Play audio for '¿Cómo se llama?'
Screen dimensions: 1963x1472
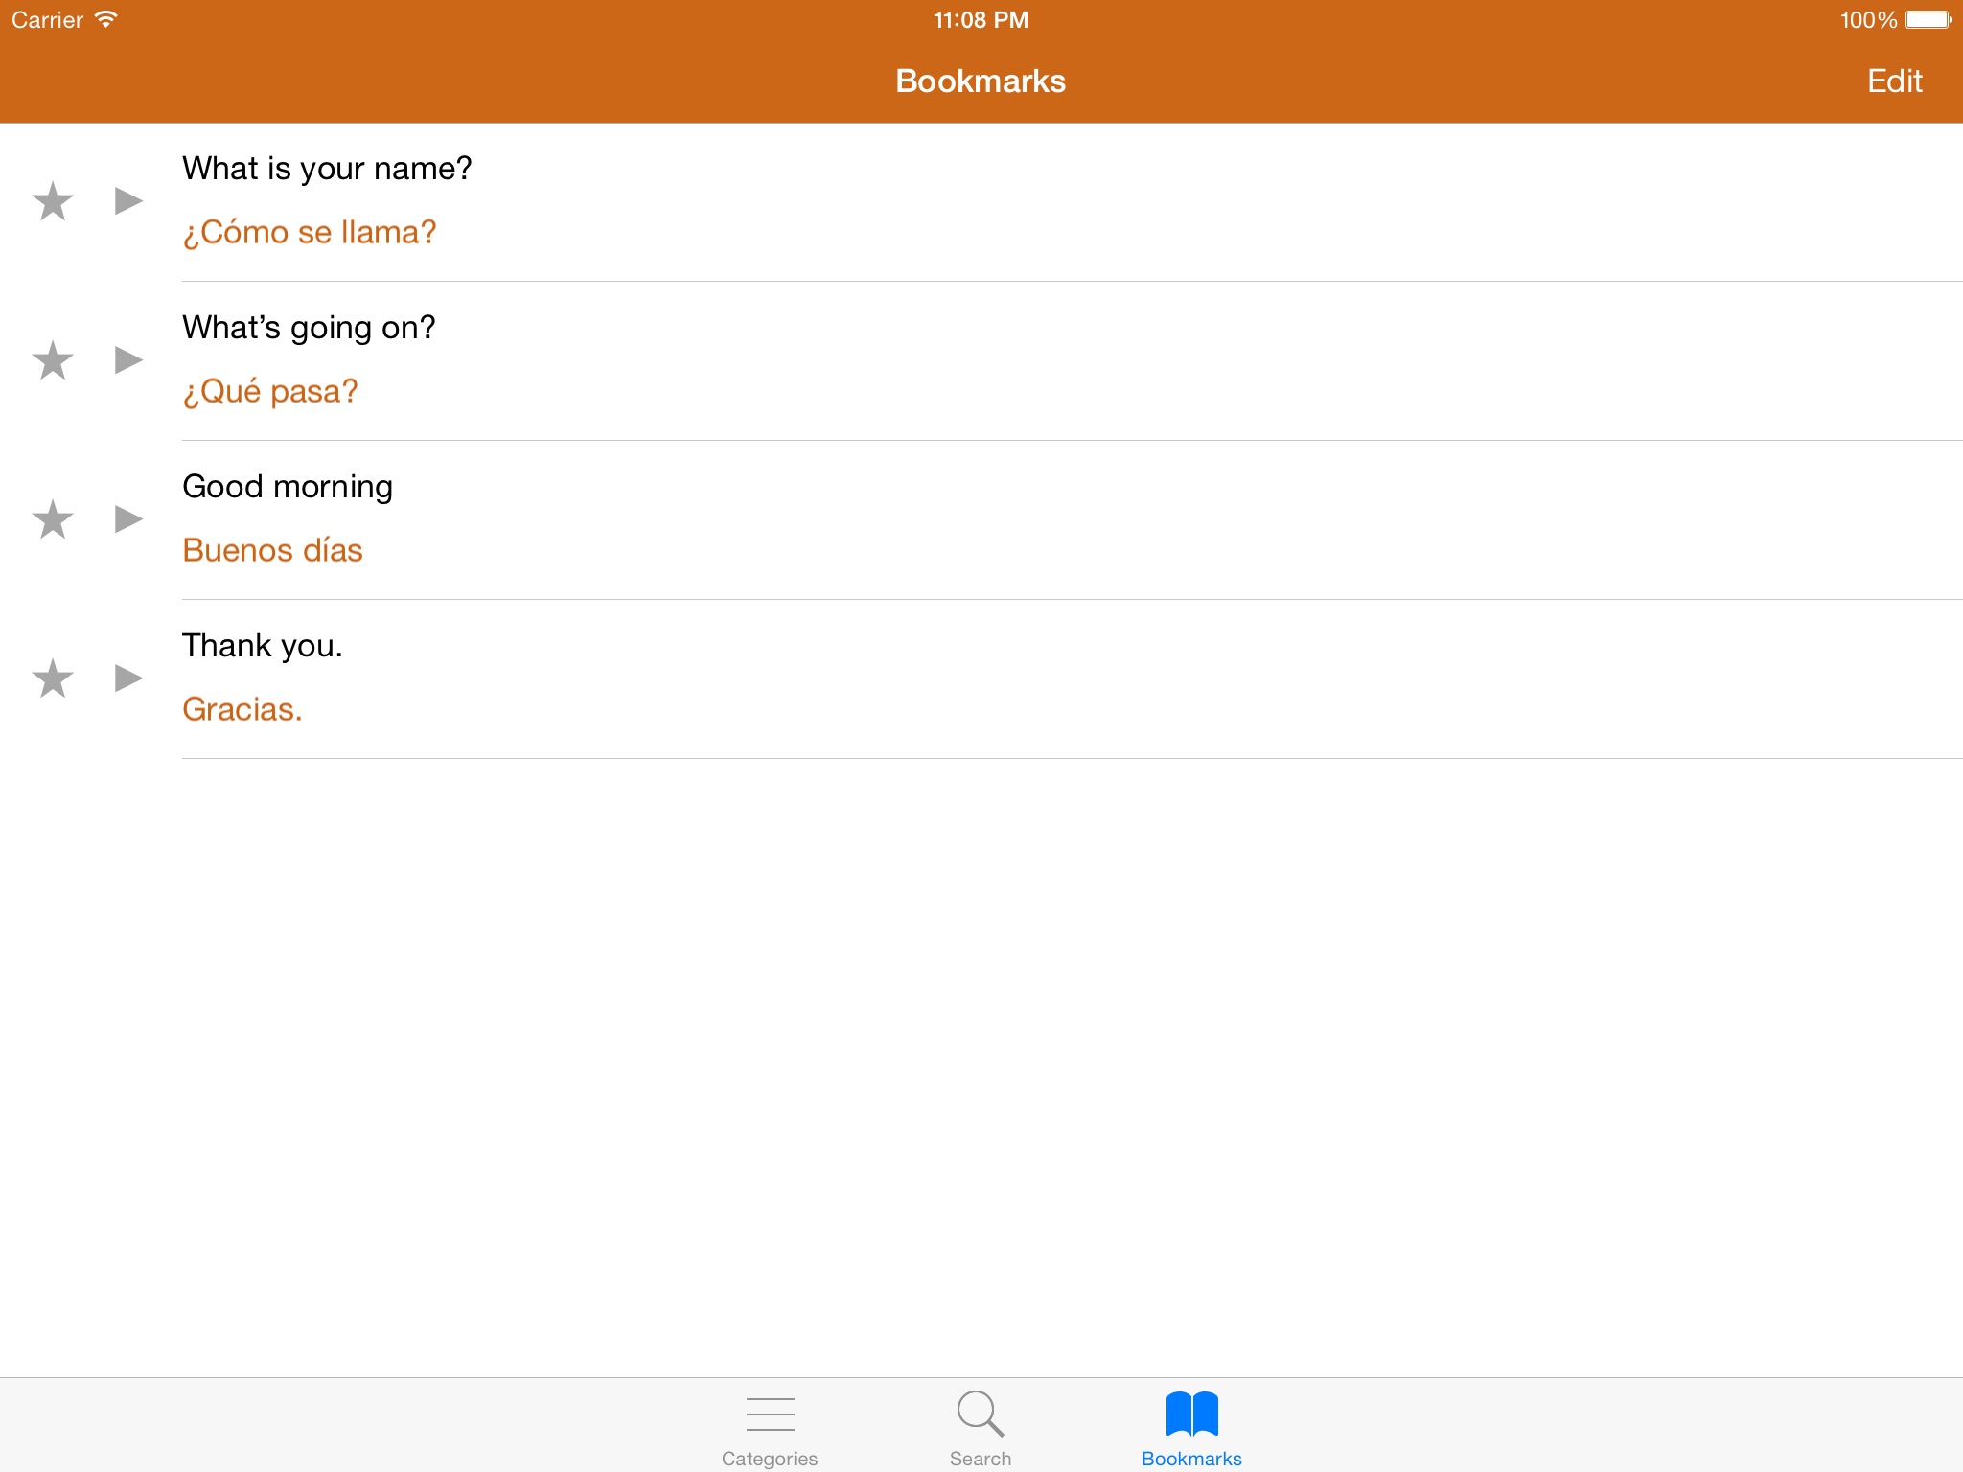coord(128,201)
